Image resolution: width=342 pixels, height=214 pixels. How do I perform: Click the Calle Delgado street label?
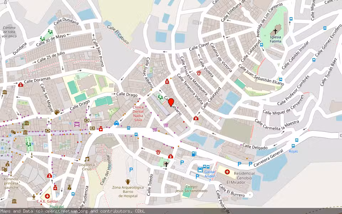click(255, 147)
